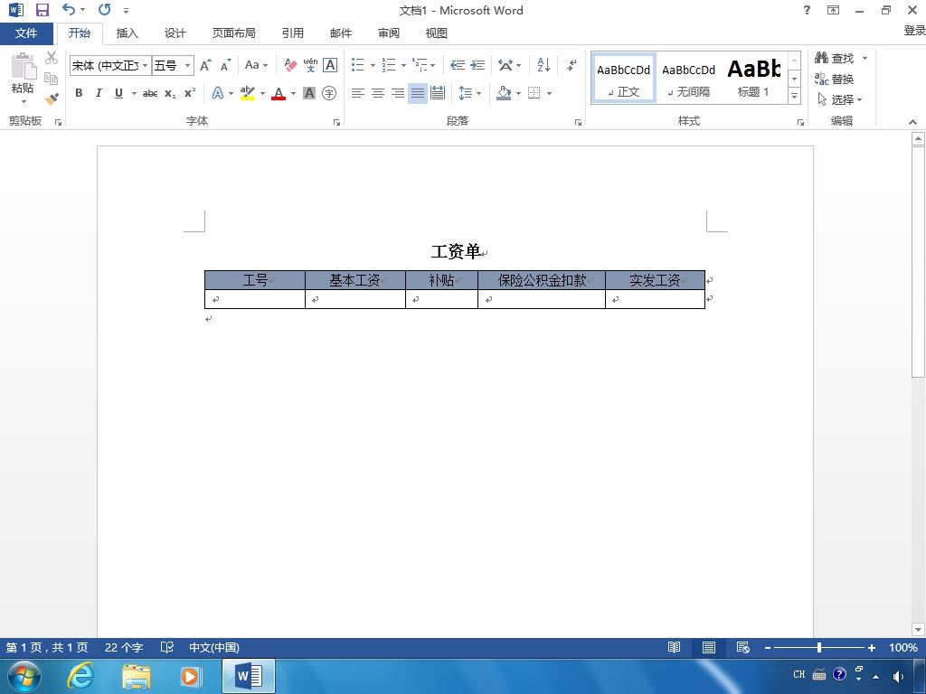Increase paragraph indent
The height and width of the screenshot is (694, 926).
click(477, 65)
